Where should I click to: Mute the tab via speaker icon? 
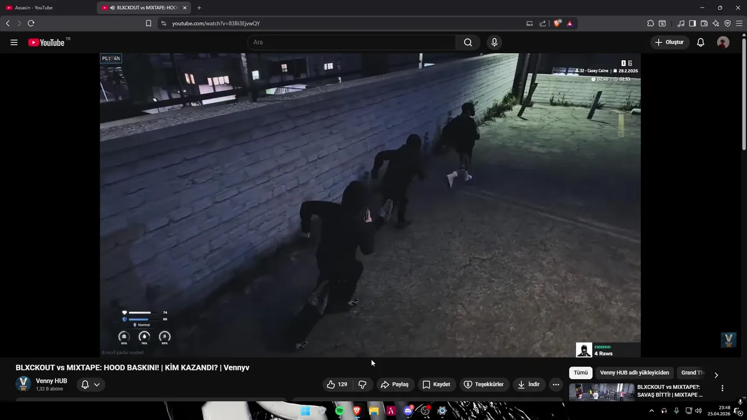click(x=112, y=8)
